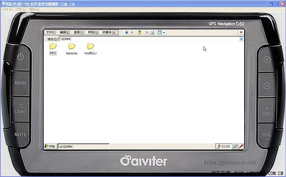Open the 查看(V) menu
The width and height of the screenshot is (286, 177).
click(x=79, y=32)
